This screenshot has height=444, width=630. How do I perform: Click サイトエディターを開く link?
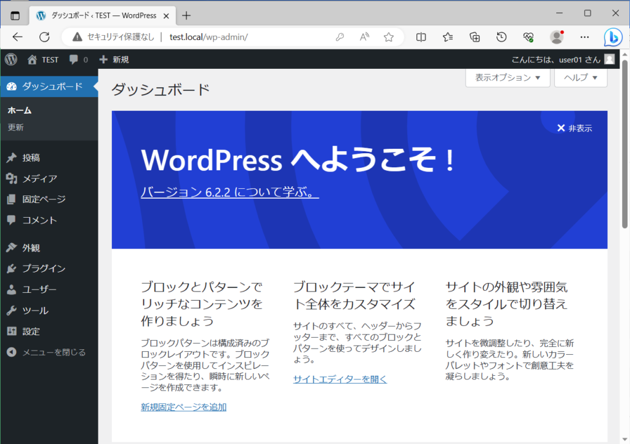340,379
